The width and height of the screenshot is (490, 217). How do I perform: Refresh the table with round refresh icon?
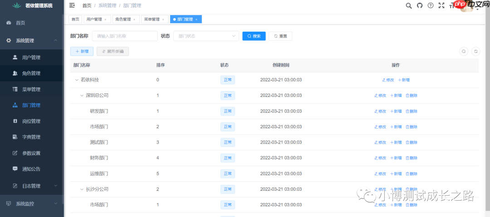475,52
